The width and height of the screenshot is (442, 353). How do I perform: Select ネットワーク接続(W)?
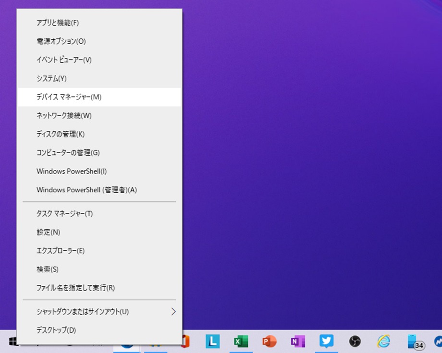pyautogui.click(x=99, y=116)
